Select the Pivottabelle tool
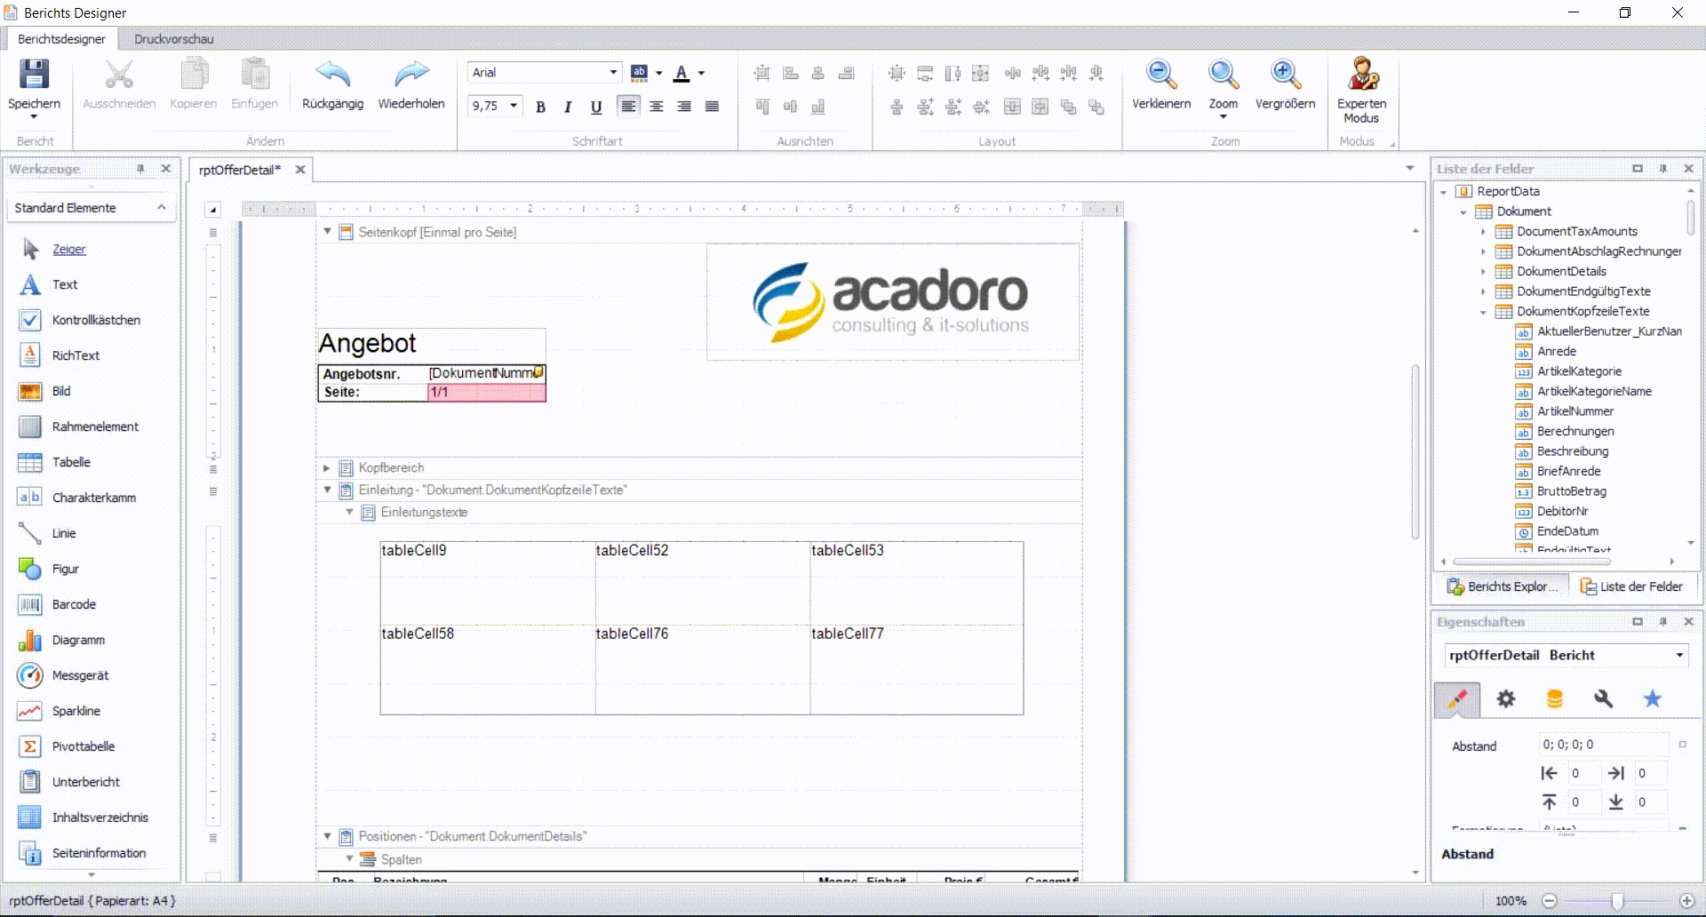 tap(83, 746)
